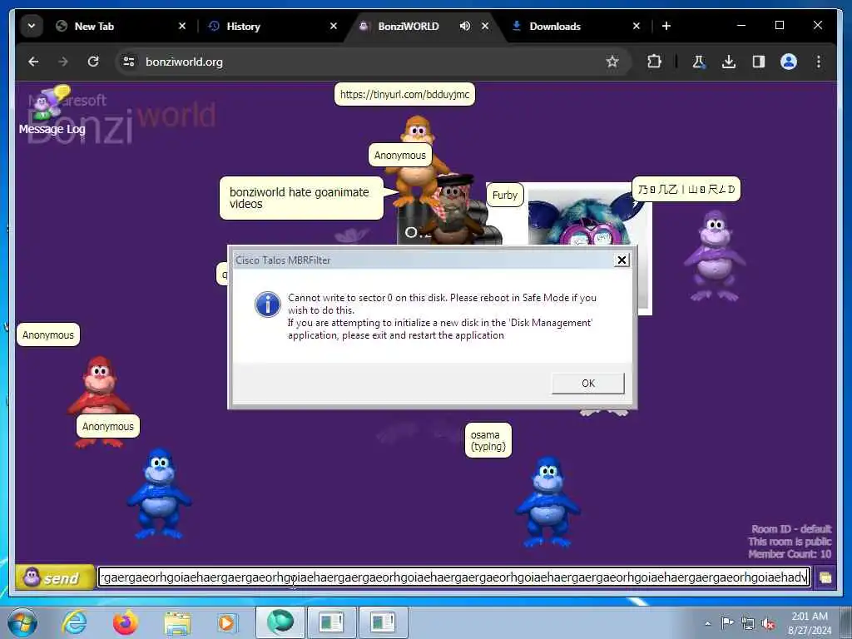Open Windows Media Player on taskbar
This screenshot has height=639, width=852.
click(227, 623)
